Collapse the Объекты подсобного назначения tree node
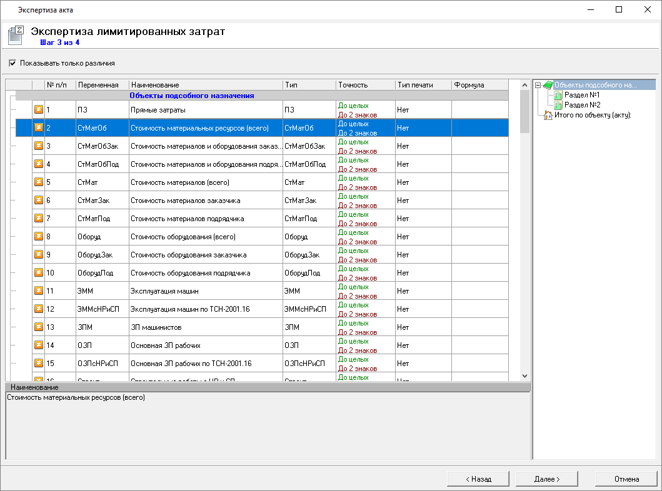This screenshot has width=662, height=491. (538, 86)
